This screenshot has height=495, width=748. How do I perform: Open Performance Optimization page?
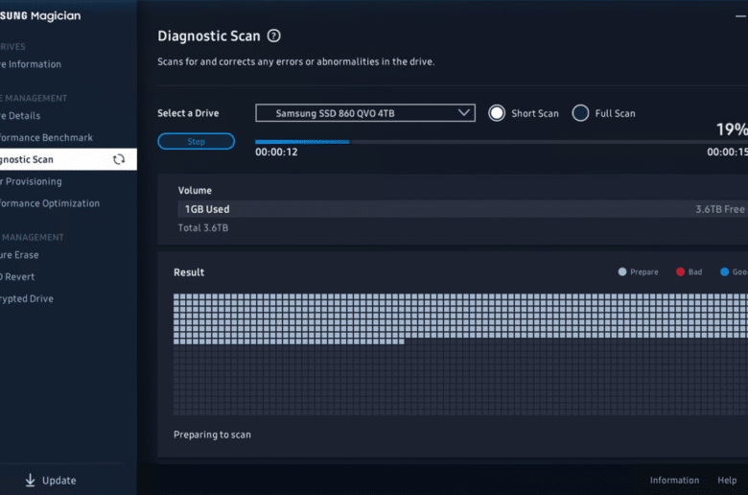[50, 203]
